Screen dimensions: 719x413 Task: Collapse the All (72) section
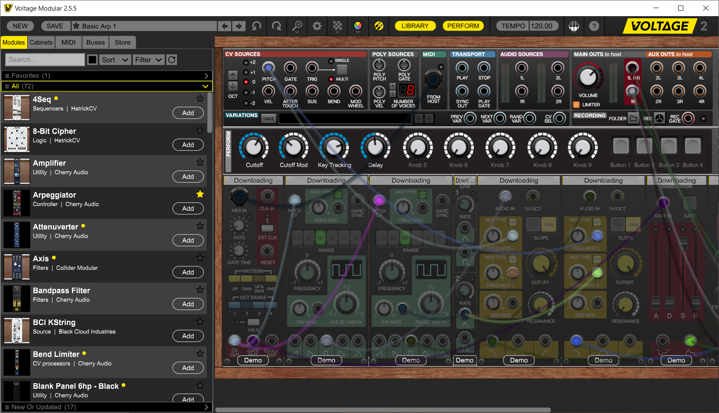coord(107,86)
